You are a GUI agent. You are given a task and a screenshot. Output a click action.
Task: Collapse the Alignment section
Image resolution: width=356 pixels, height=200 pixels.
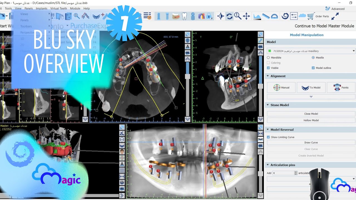tap(268, 76)
